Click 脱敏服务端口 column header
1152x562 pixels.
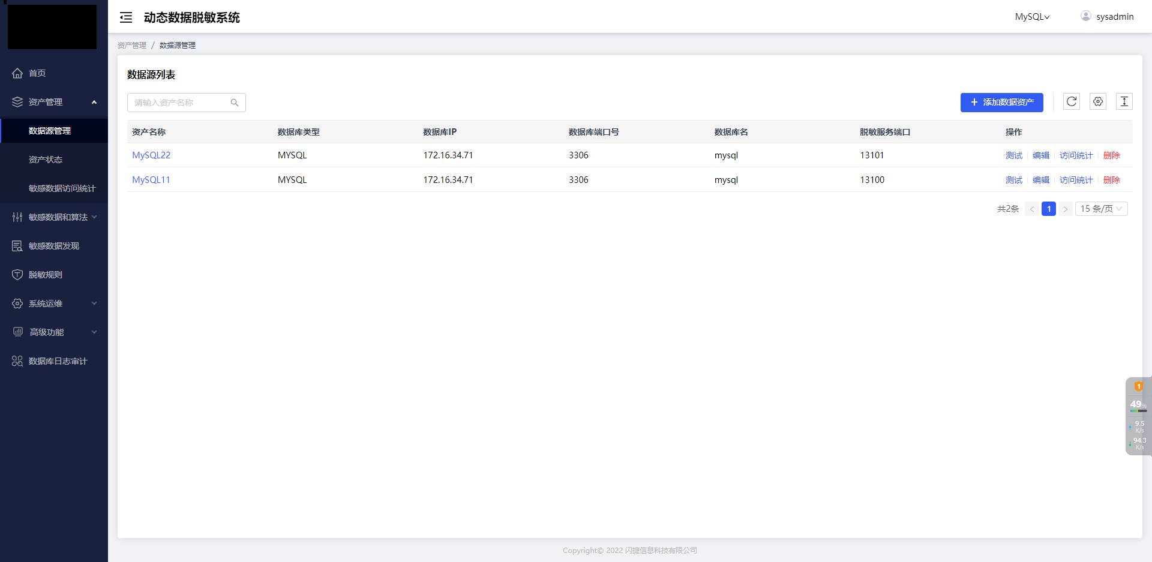(x=885, y=132)
